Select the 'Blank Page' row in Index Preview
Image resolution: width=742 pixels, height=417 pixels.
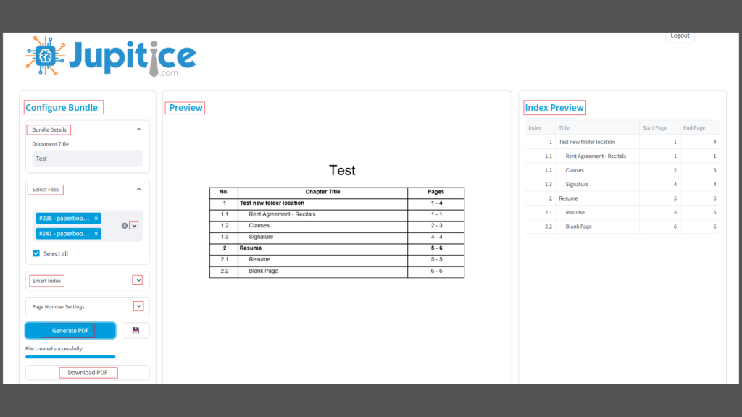tap(622, 227)
